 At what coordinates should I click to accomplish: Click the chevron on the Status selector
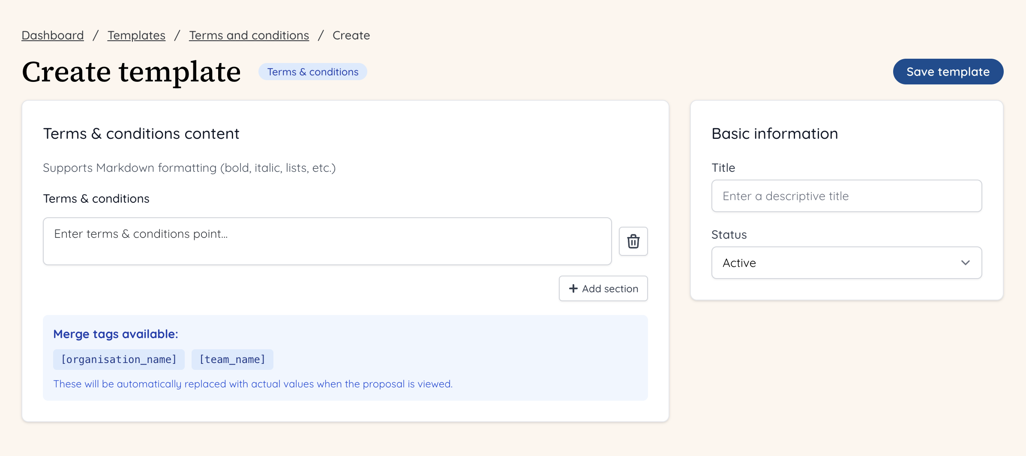966,263
